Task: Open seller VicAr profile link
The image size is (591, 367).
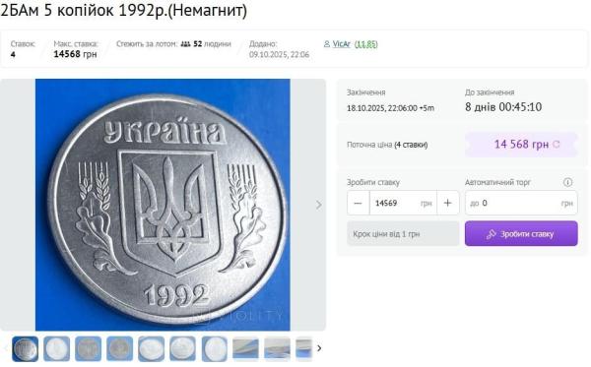Action: 342,44
